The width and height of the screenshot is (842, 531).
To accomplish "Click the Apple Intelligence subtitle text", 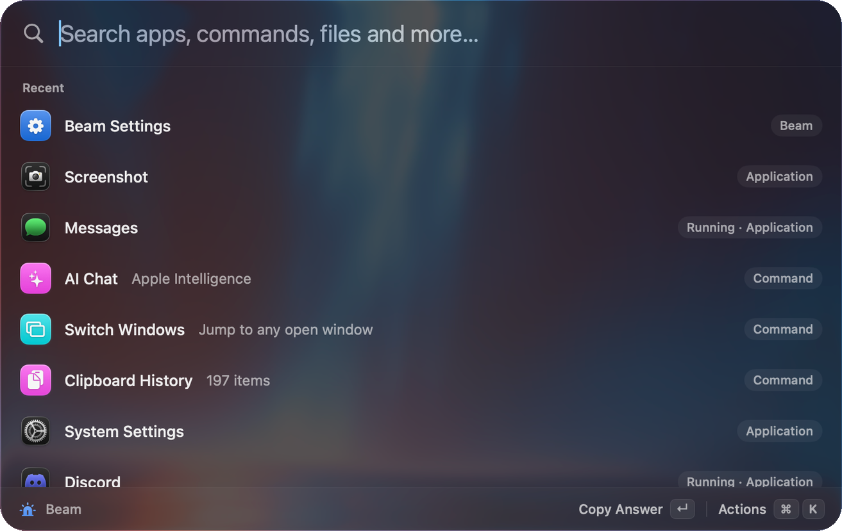I will [x=191, y=279].
